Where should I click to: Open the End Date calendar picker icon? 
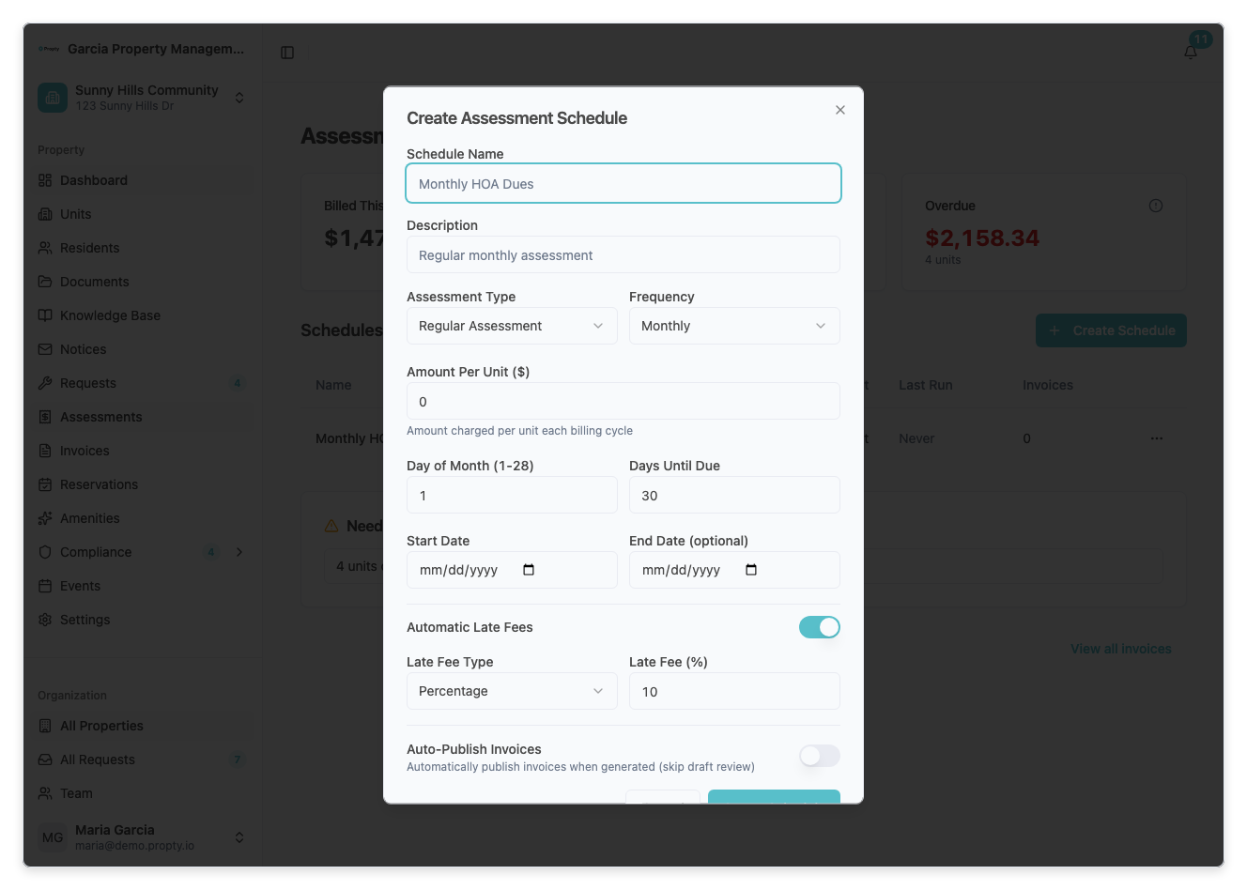click(x=751, y=570)
